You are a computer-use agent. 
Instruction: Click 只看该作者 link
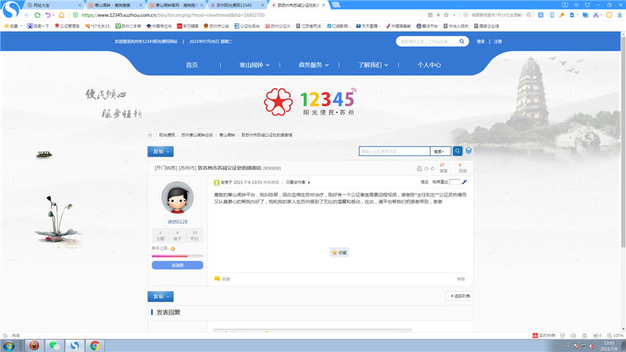tap(296, 183)
